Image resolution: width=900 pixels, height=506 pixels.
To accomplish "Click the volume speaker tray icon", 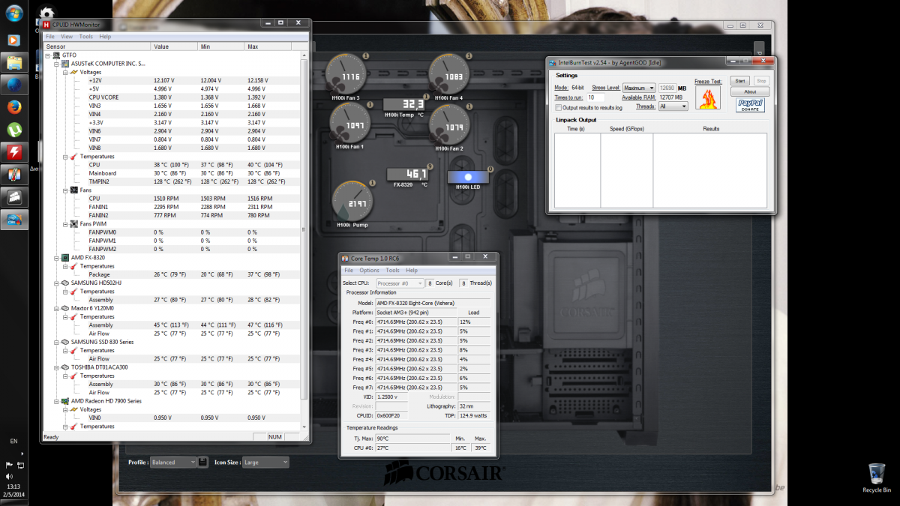I will pos(9,475).
